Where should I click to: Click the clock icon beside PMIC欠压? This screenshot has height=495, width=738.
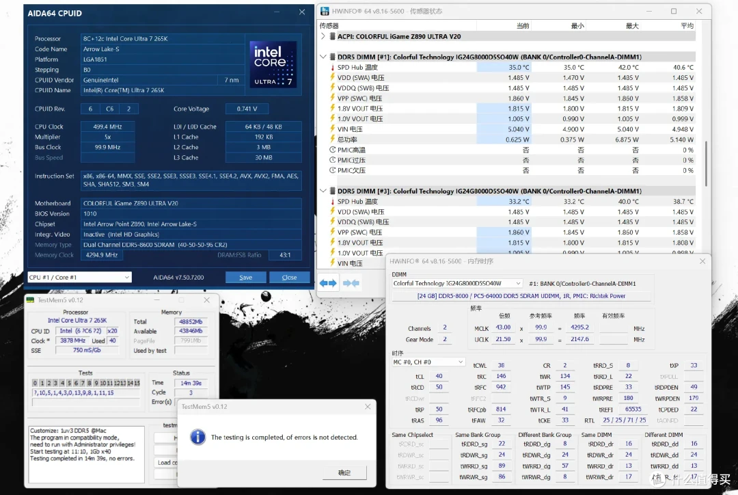333,170
